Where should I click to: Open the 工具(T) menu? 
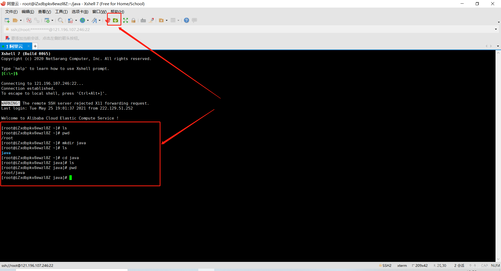61,12
